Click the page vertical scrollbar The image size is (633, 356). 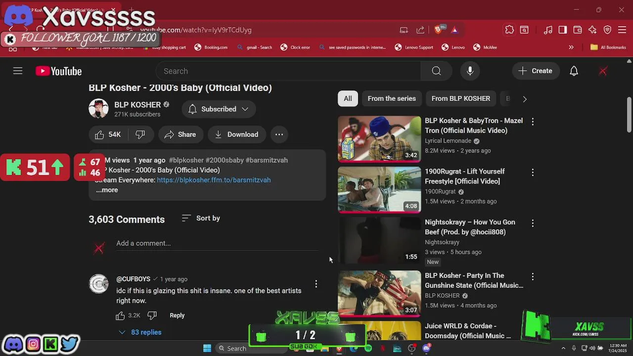point(629,114)
